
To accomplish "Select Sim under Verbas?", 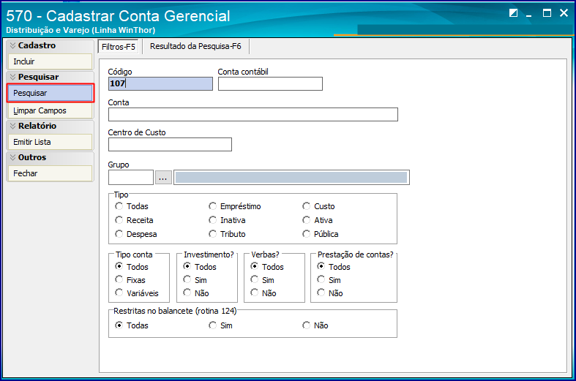I will tap(262, 279).
